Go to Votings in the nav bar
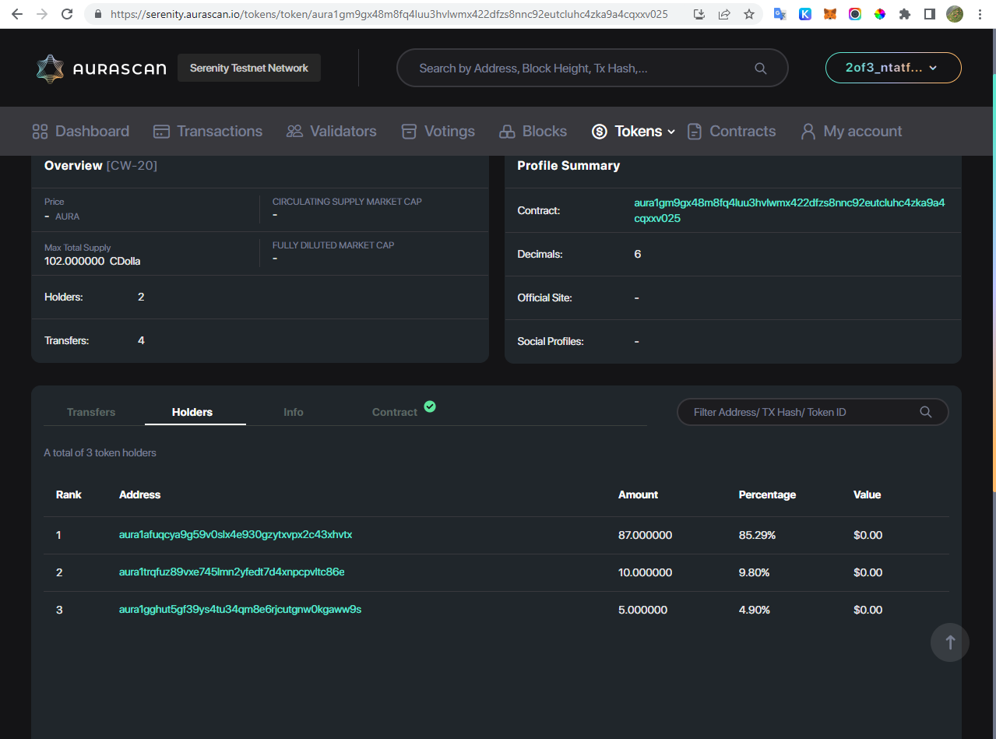The height and width of the screenshot is (739, 996). point(438,131)
